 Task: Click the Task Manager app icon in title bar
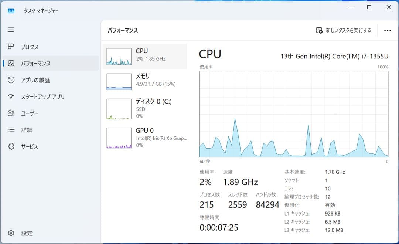click(x=11, y=11)
